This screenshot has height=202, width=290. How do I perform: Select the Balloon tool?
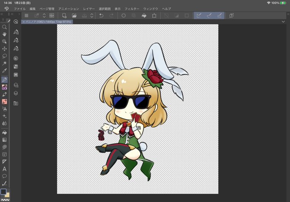tap(4, 176)
